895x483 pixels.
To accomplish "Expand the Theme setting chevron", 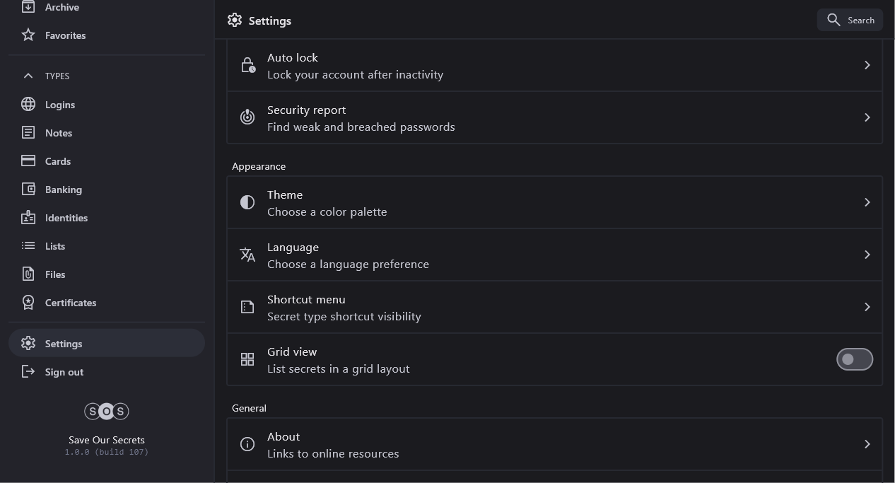I will coord(867,202).
